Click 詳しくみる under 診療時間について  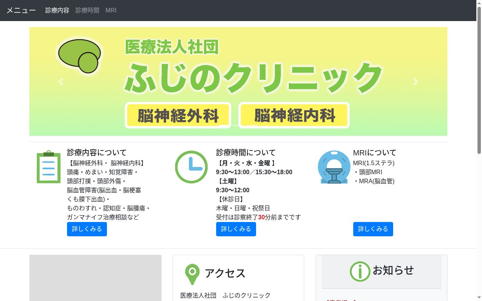click(236, 229)
